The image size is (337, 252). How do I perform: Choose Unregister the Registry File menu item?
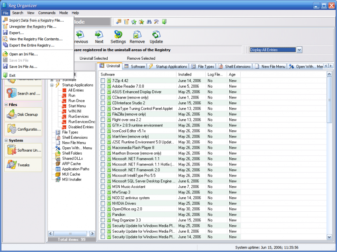coord(38,27)
